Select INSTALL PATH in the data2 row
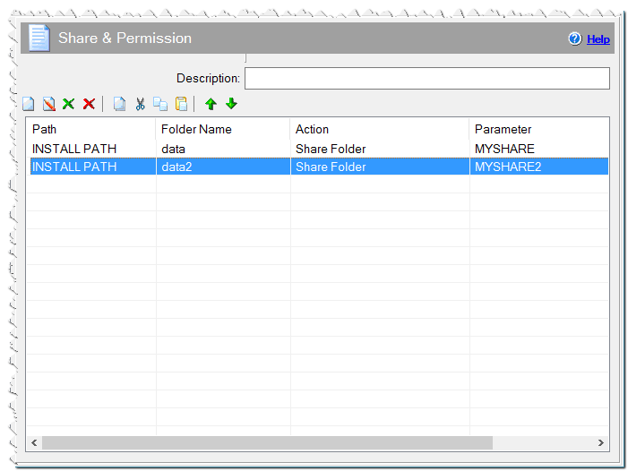This screenshot has width=628, height=471. click(x=74, y=167)
